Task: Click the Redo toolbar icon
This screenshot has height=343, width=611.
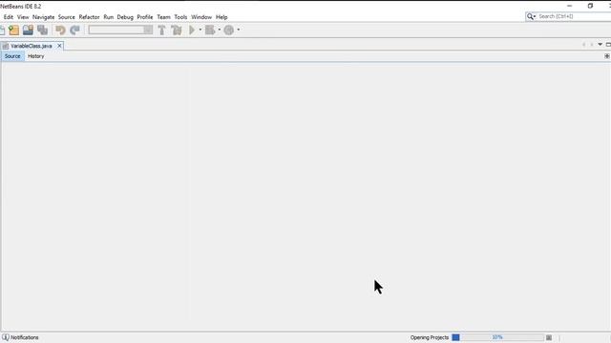Action: pos(74,30)
